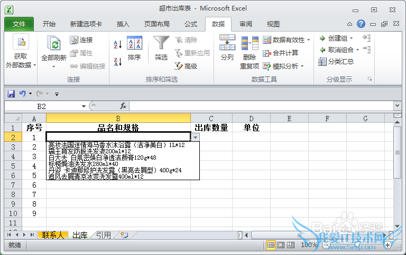
Task: Switch to the 公式 ribbon tab
Action: (190, 24)
